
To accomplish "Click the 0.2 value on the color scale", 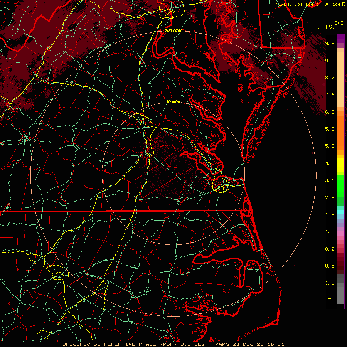I will 330,249.
